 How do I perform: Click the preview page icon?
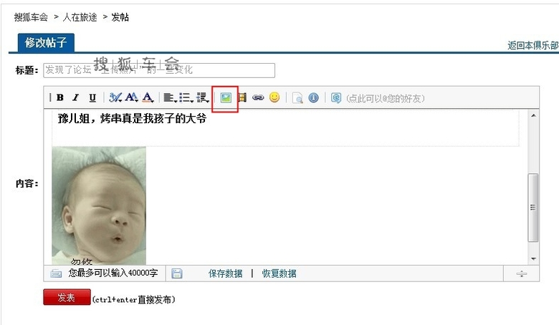pyautogui.click(x=297, y=98)
